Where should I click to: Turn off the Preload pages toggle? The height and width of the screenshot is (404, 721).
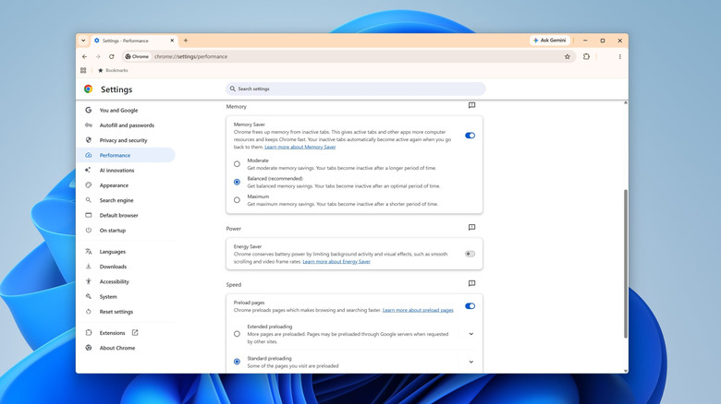click(470, 306)
